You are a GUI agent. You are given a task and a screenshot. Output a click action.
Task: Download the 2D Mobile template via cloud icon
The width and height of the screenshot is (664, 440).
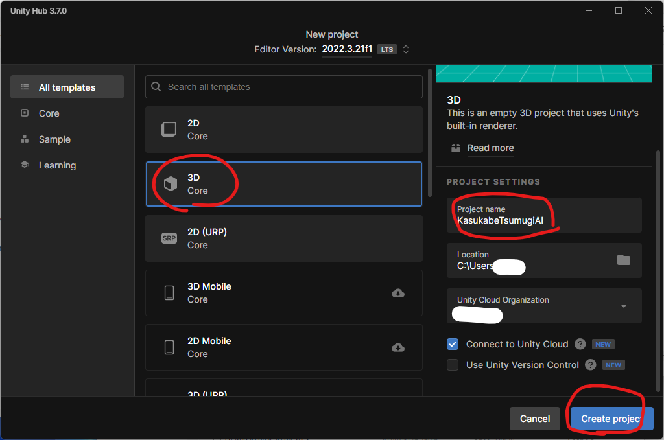click(398, 347)
